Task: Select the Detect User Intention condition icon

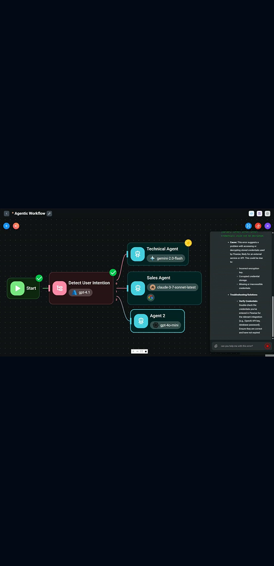Action: [x=59, y=288]
